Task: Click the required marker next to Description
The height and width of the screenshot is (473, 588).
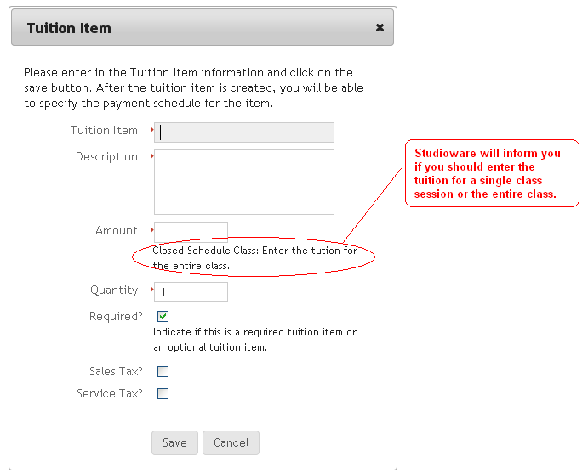Action: pyautogui.click(x=151, y=156)
